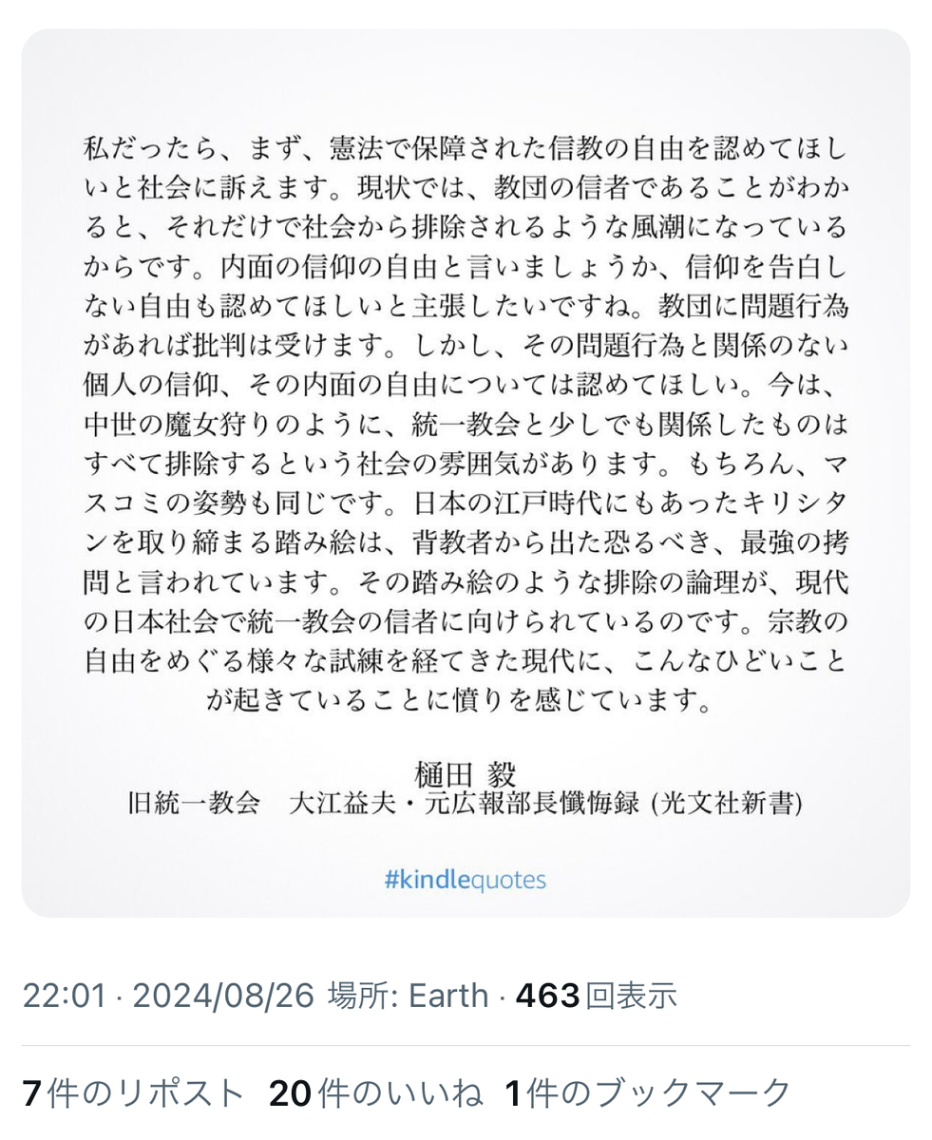Click the 1件のブックマーク count
The width and height of the screenshot is (932, 1140).
647,1094
